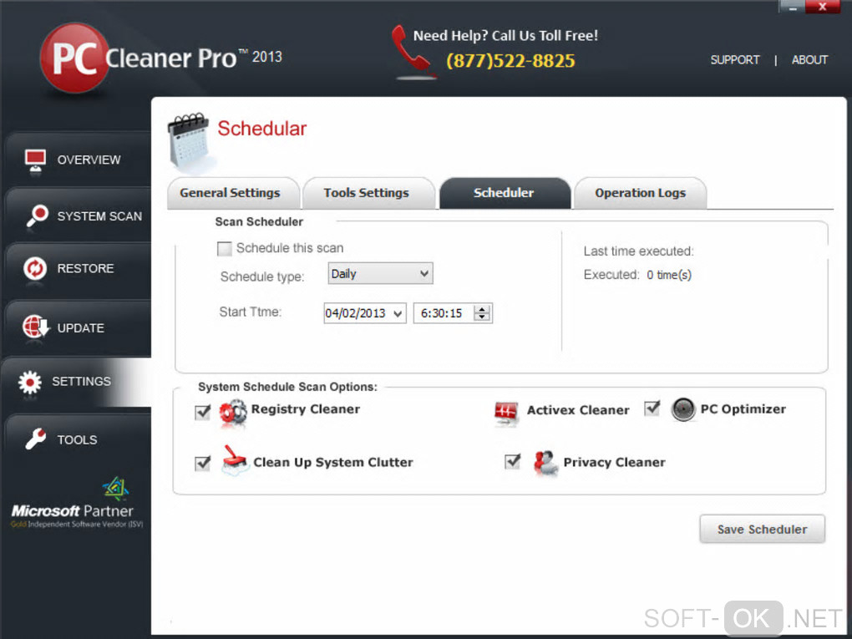This screenshot has height=639, width=852.
Task: Click the Save Scheduler button
Action: point(762,530)
